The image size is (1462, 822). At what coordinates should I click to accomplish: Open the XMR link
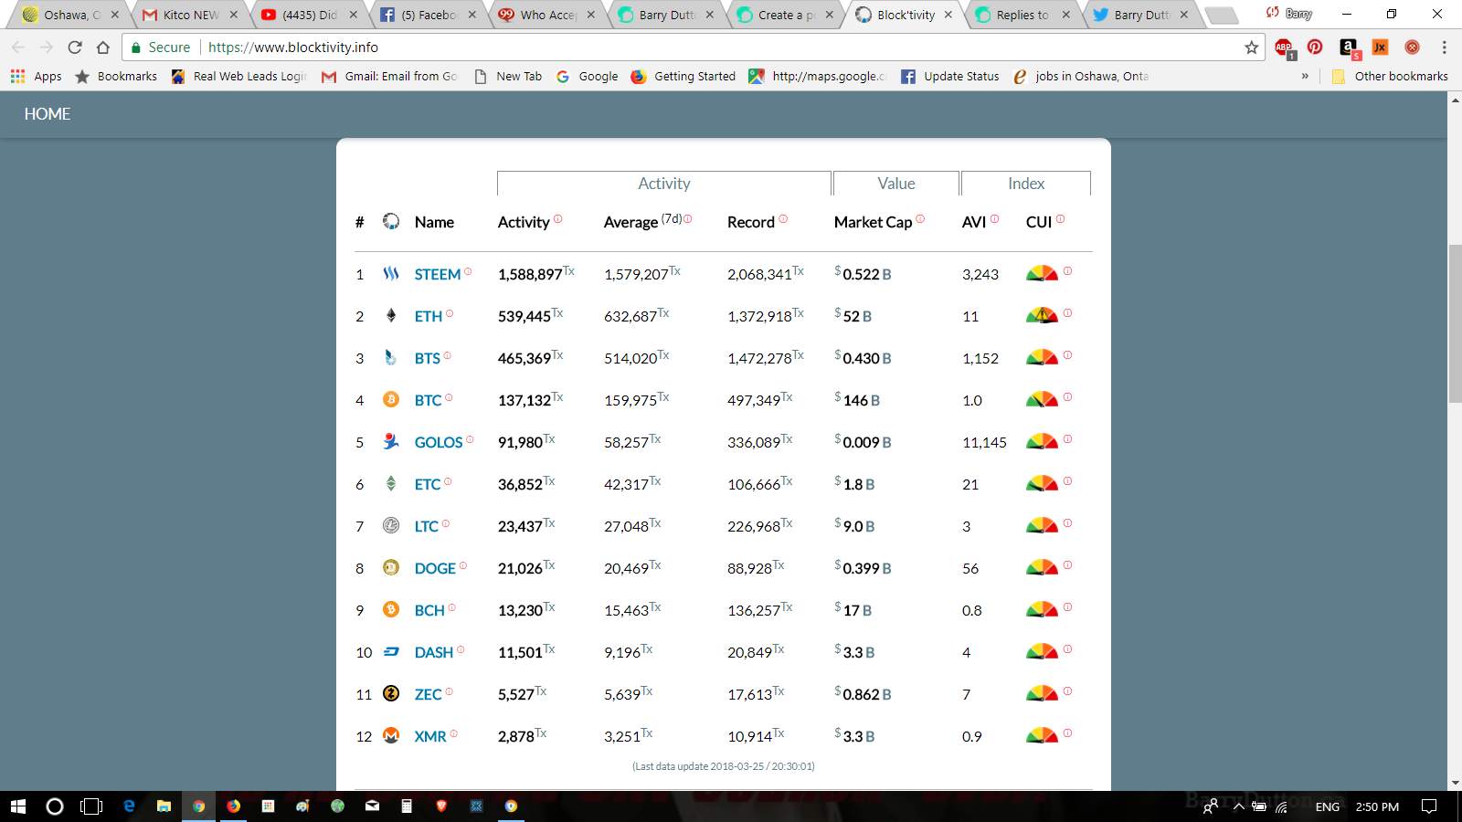430,736
